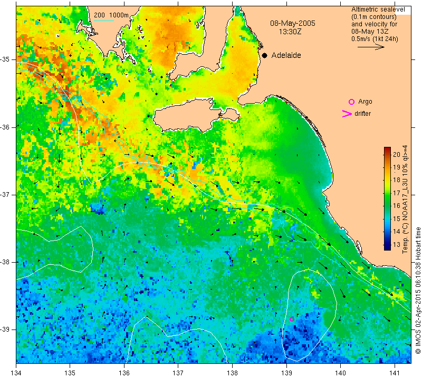Click the colorbar value 15

[397, 218]
